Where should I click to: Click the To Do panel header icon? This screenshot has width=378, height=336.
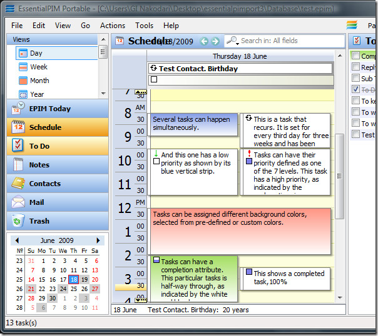pyautogui.click(x=357, y=41)
